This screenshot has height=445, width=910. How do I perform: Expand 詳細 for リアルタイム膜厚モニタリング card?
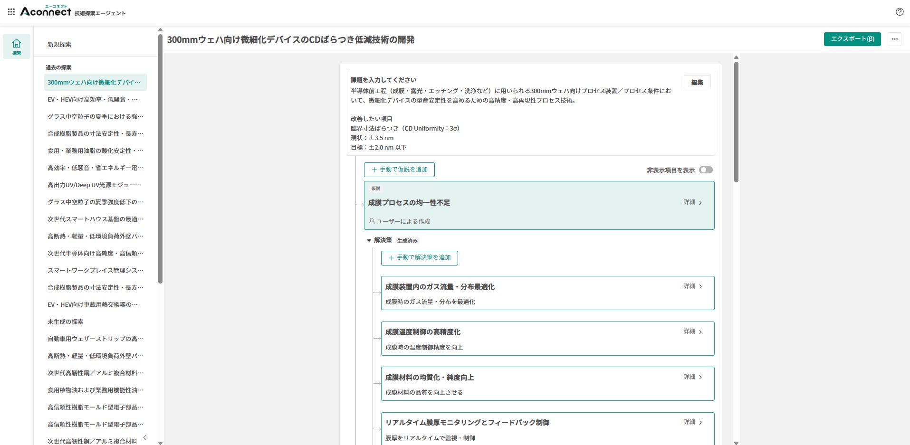pos(692,422)
